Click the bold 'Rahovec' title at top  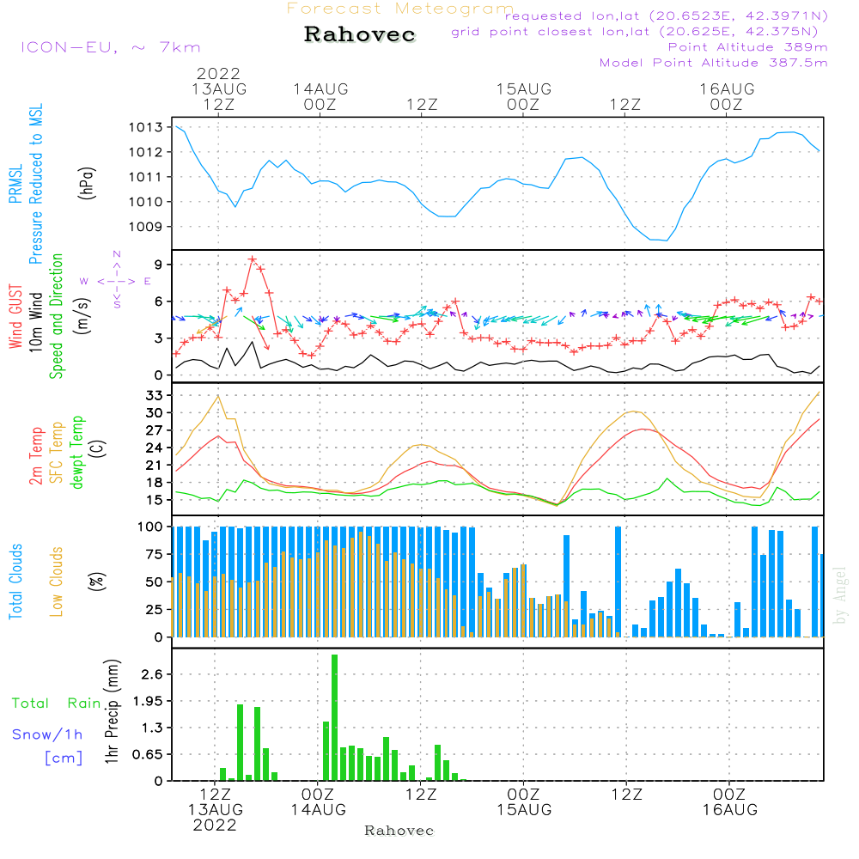point(360,34)
